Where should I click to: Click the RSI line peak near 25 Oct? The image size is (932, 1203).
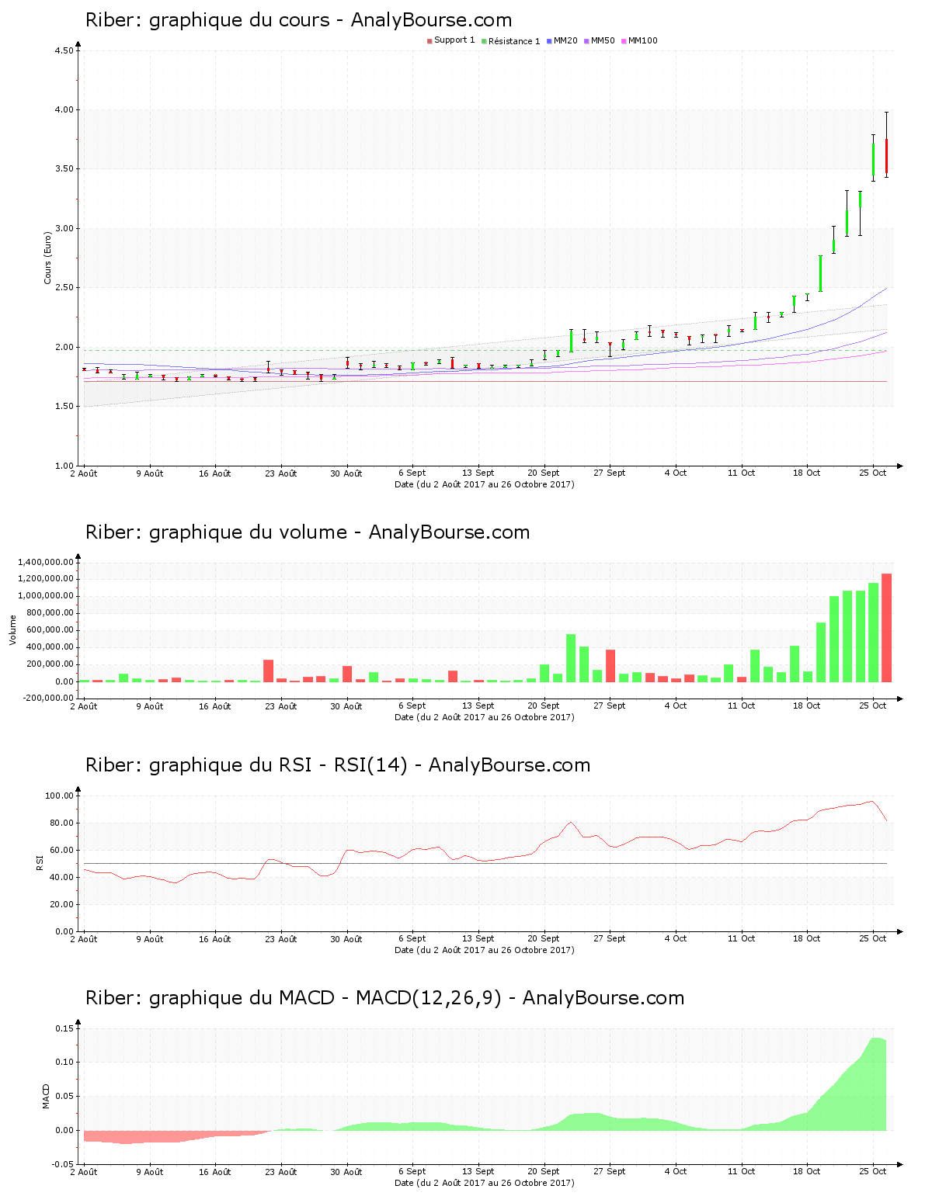pos(872,802)
